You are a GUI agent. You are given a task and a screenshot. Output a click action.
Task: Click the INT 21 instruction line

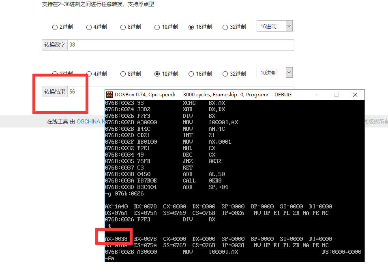[x=160, y=135]
